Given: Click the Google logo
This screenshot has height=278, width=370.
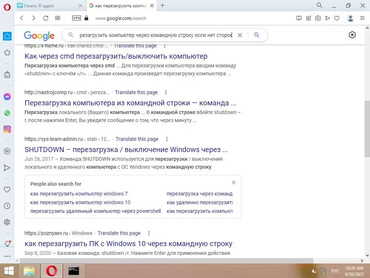Looking at the screenshot, I should 39,35.
